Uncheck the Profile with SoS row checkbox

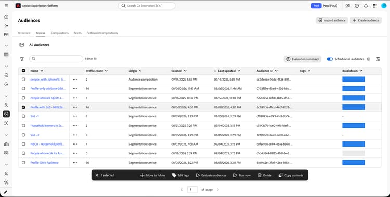[23, 107]
